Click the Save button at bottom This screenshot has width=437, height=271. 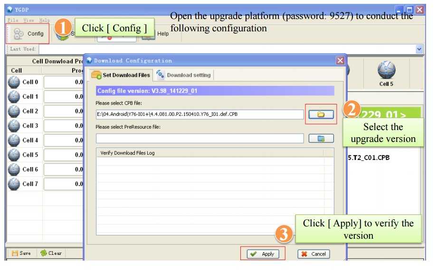21,253
